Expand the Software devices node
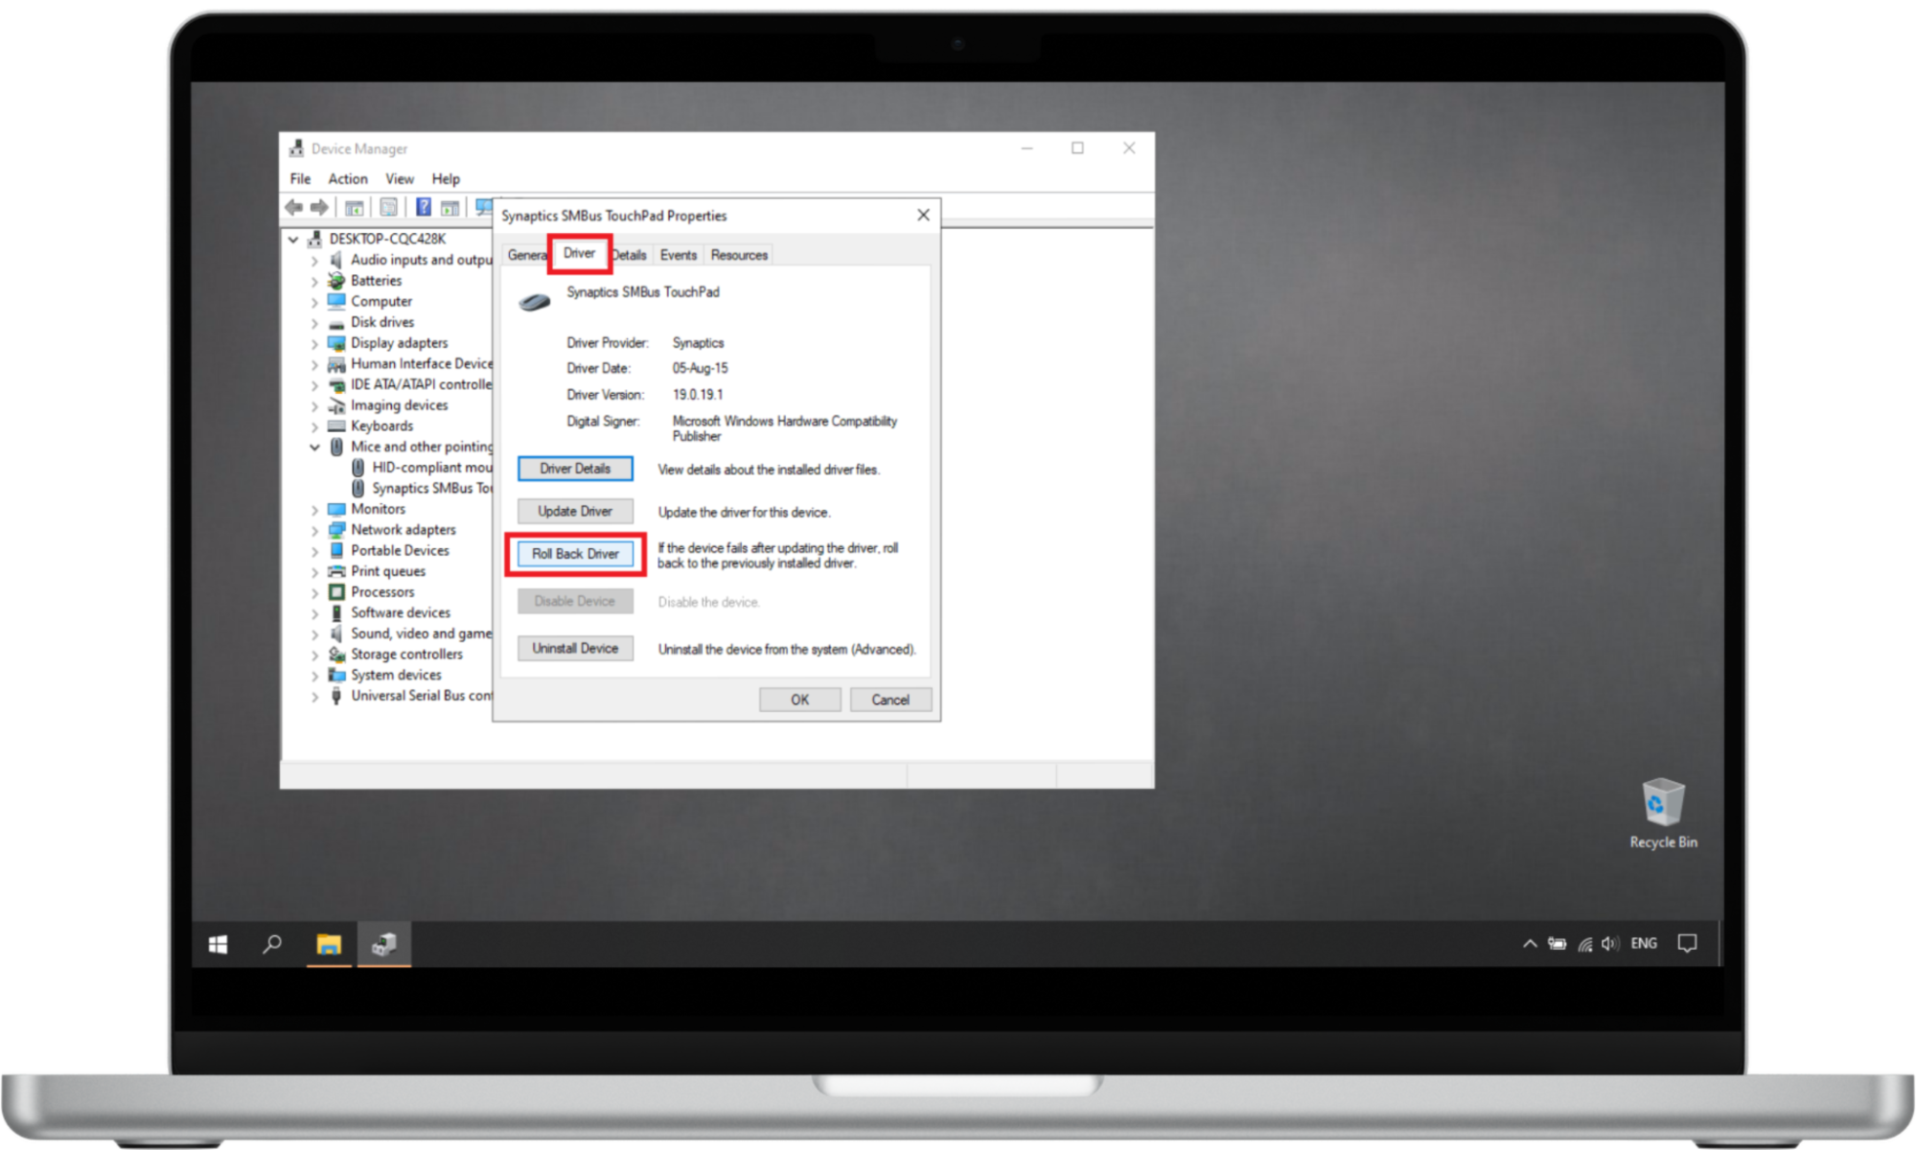The image size is (1916, 1150). pyautogui.click(x=314, y=613)
